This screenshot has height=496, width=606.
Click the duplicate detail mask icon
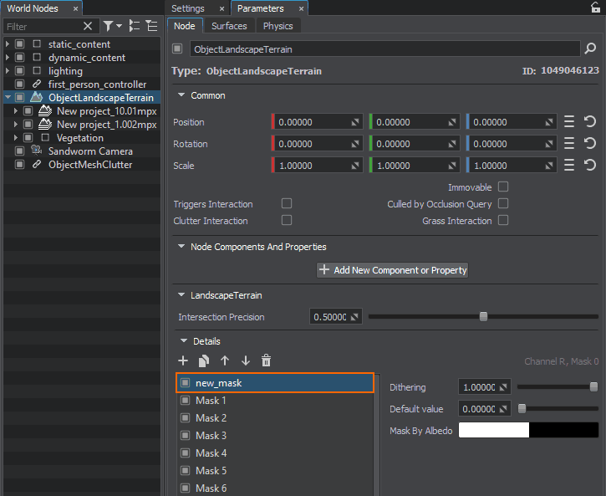click(204, 360)
